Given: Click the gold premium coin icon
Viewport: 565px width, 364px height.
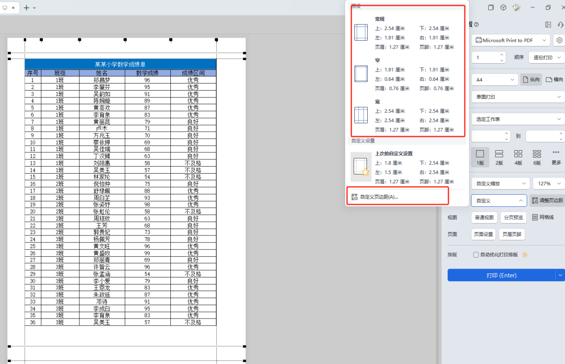Looking at the screenshot, I should click(x=525, y=255).
